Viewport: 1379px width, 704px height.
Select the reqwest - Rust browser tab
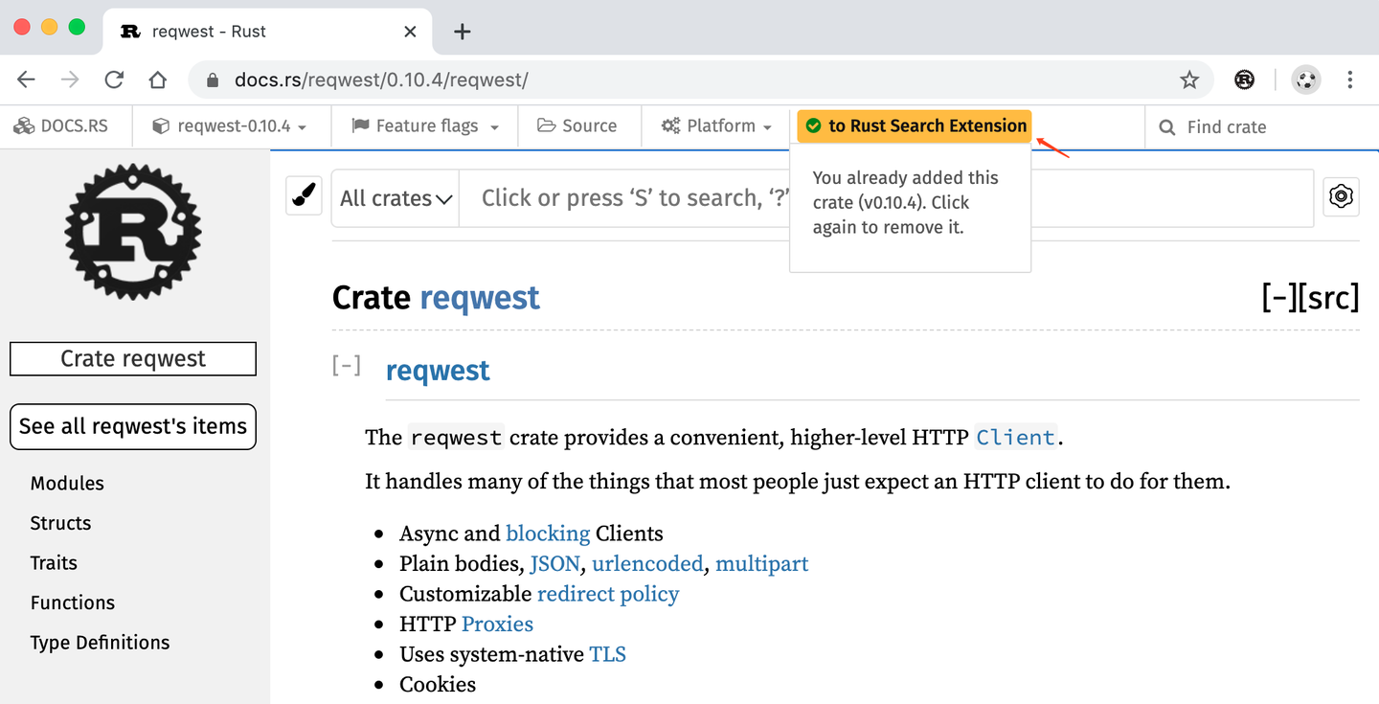(x=268, y=32)
